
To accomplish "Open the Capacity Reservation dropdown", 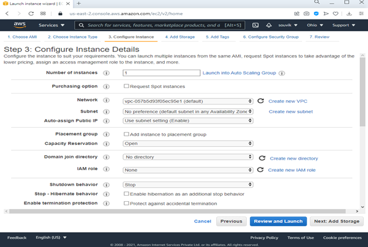I will click(188, 144).
